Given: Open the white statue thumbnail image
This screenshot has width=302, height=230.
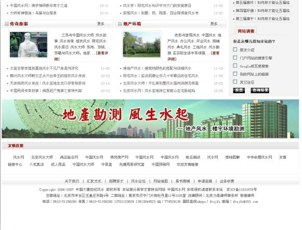Looking at the screenshot, I should (x=29, y=45).
